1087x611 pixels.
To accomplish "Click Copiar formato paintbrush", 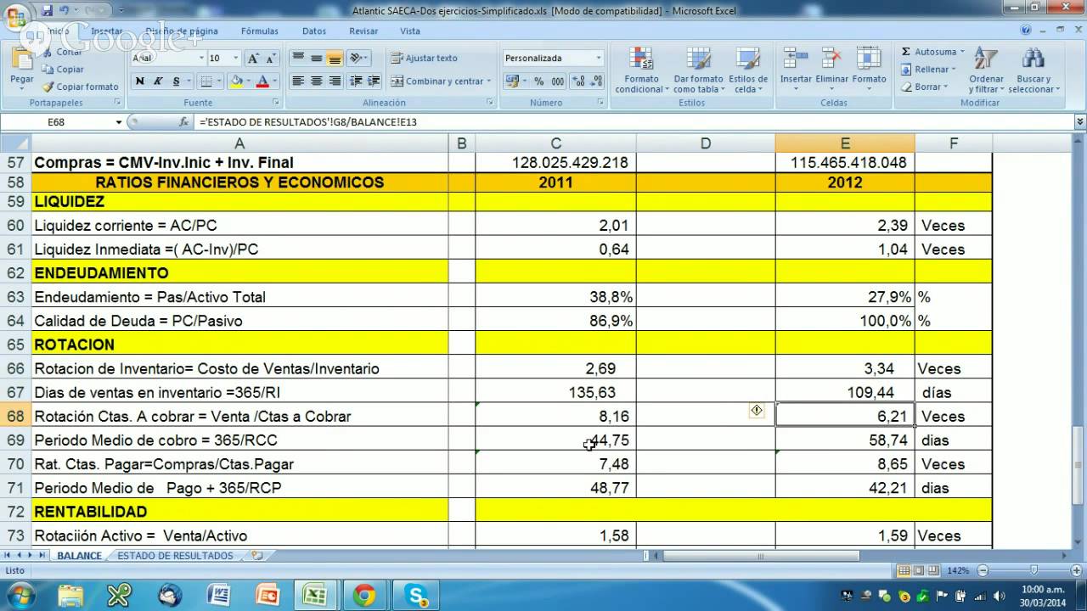I will 81,87.
